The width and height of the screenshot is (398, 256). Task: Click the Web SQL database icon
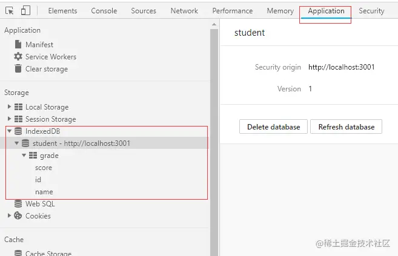(18, 203)
